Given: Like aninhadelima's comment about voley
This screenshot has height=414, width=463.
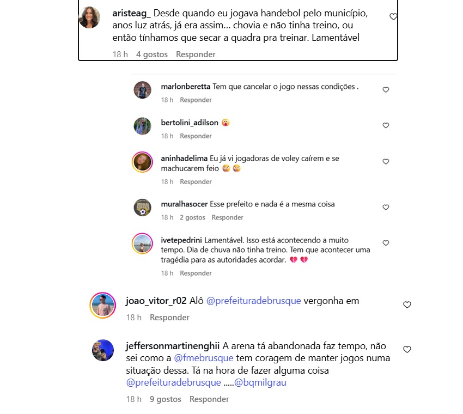Looking at the screenshot, I should click(x=386, y=162).
